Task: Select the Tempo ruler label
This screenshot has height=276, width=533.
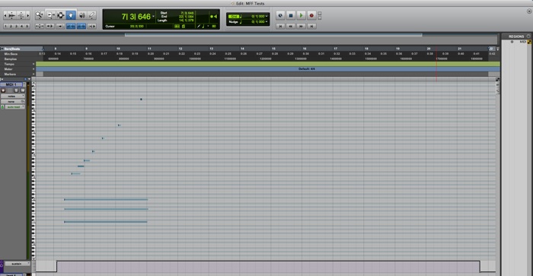Action: point(9,64)
